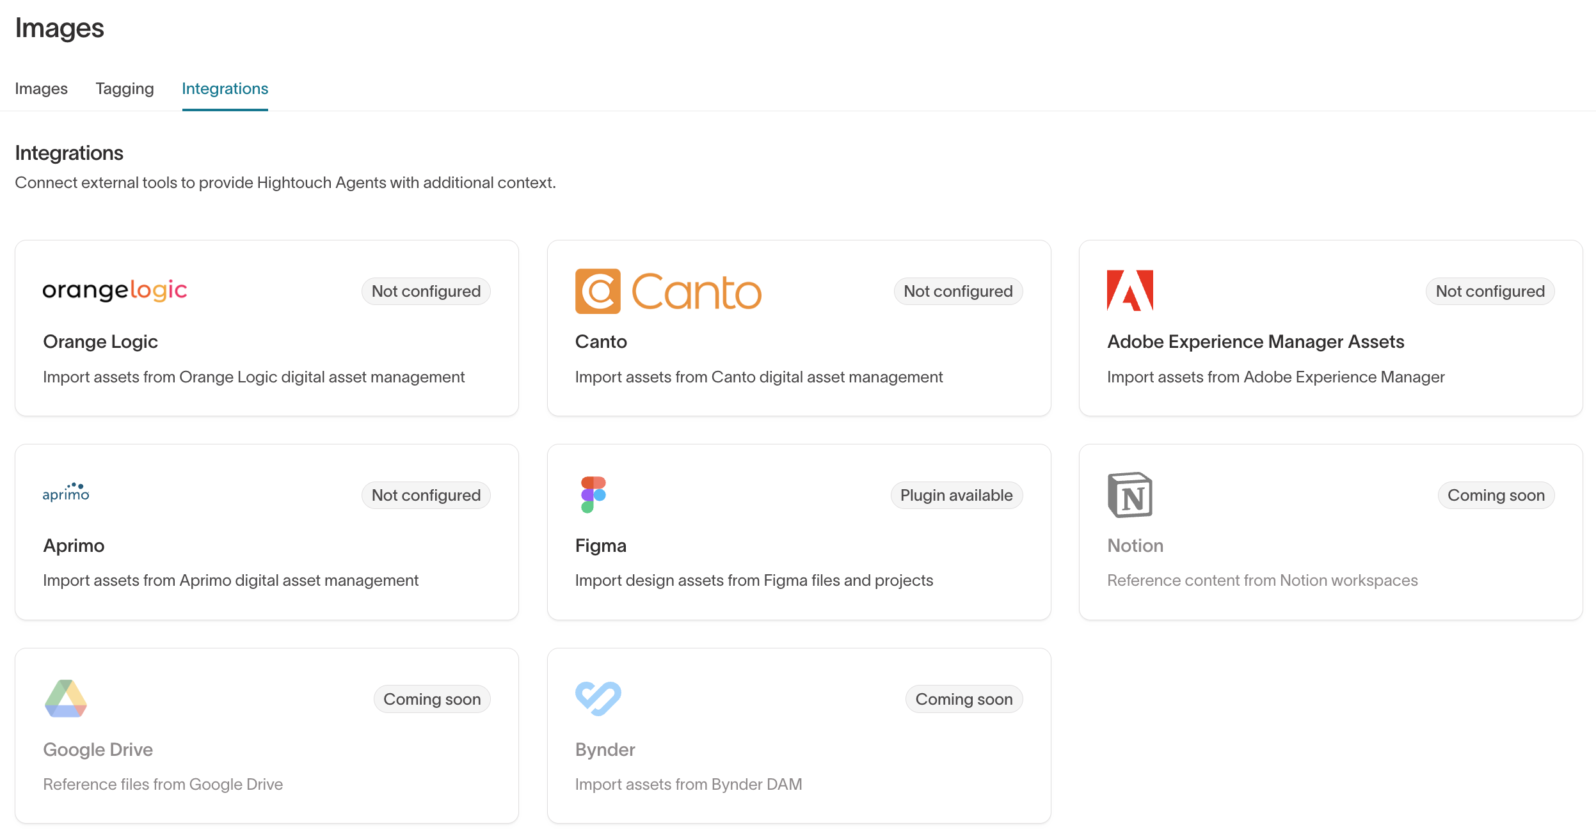1596x839 pixels.
Task: Click the Notion card title
Action: [1135, 545]
